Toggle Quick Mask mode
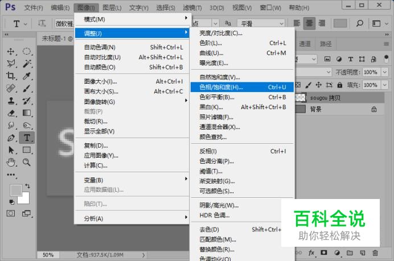Screen dimensions: 394x261 pos(11,214)
